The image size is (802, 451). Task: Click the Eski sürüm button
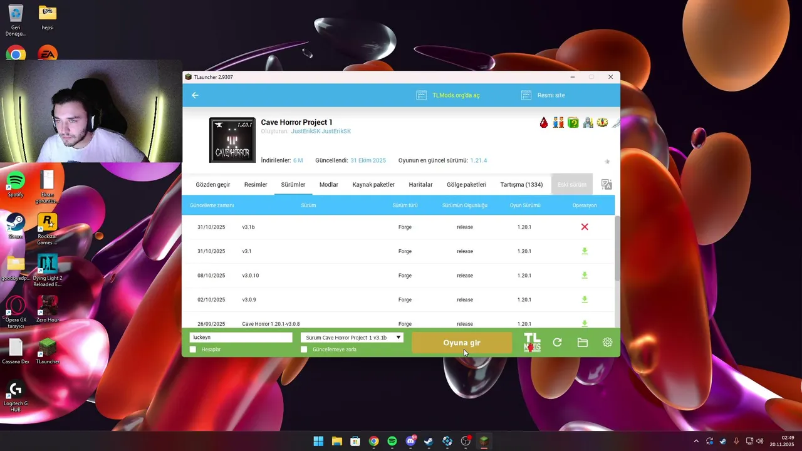[x=572, y=185]
